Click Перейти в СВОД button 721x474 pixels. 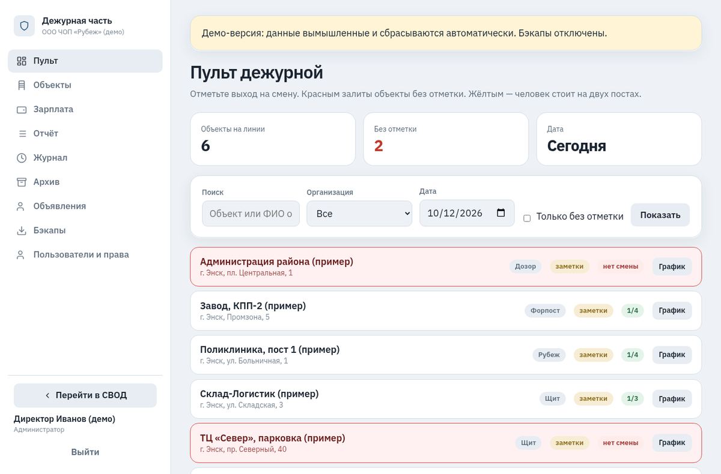pos(85,395)
